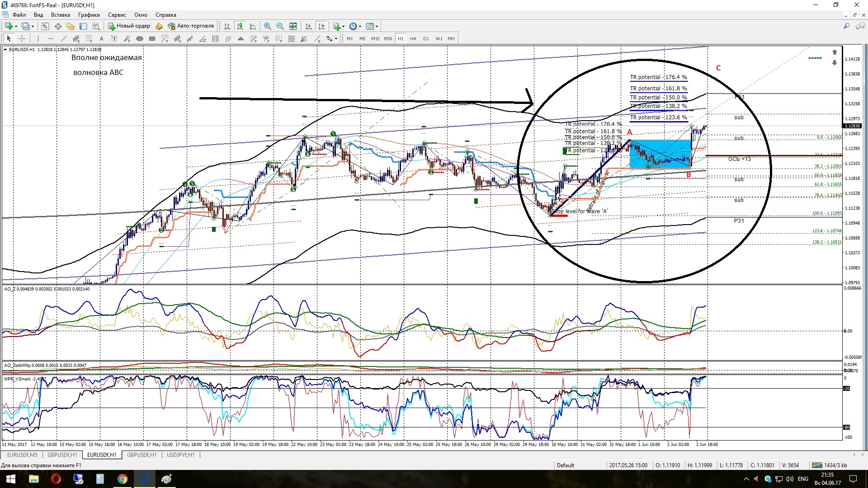The height and width of the screenshot is (488, 868).
Task: Open the Templates dropdown
Action: (372, 26)
